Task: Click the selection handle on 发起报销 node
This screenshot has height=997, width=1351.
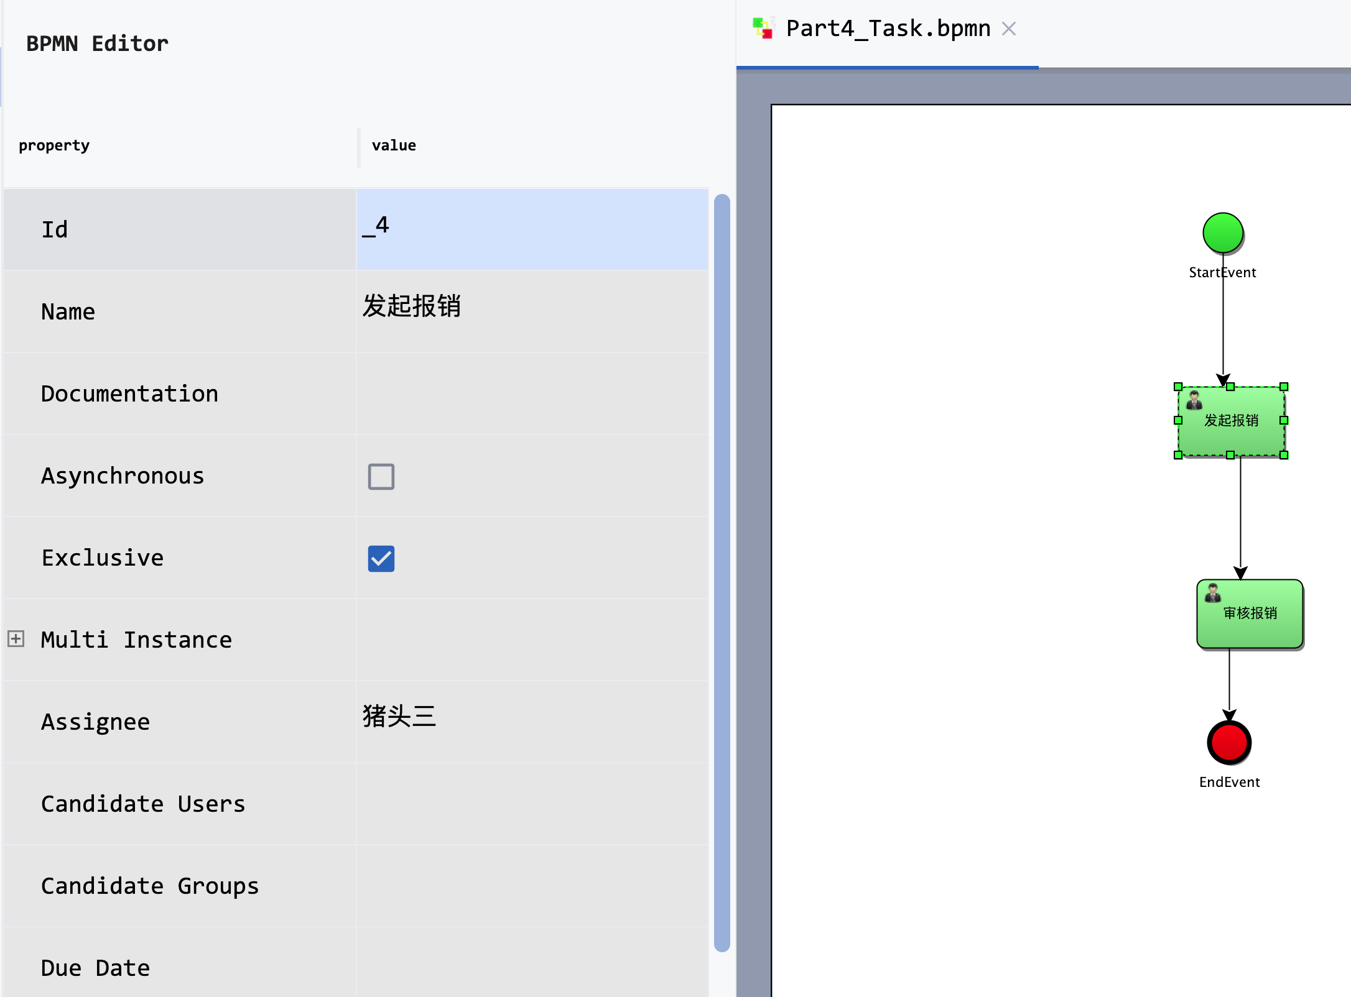Action: (1178, 387)
